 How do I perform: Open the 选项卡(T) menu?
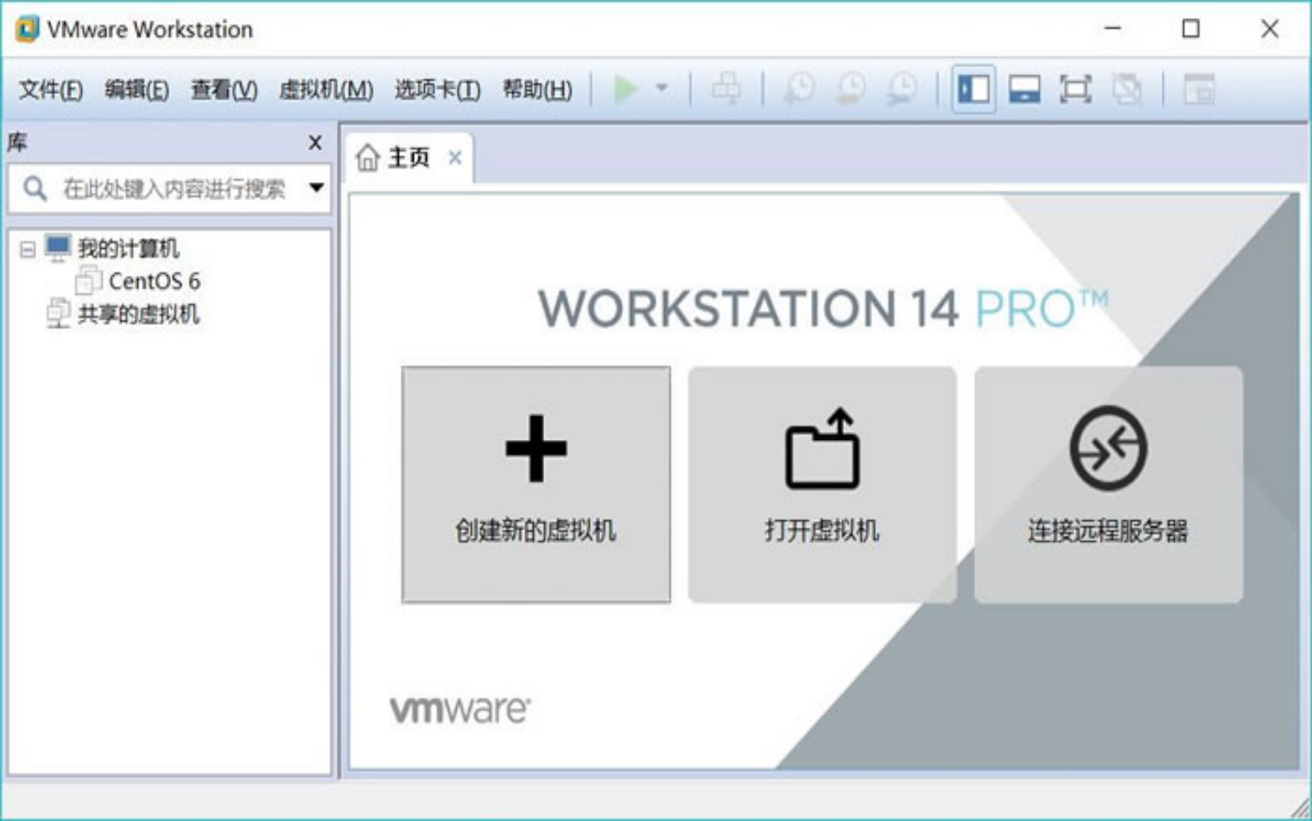(437, 89)
